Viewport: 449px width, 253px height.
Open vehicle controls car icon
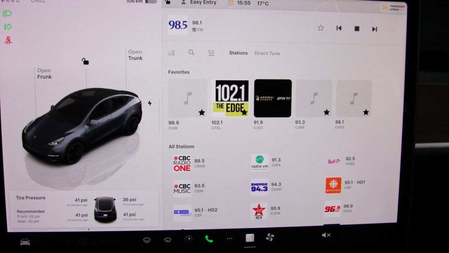point(25,242)
